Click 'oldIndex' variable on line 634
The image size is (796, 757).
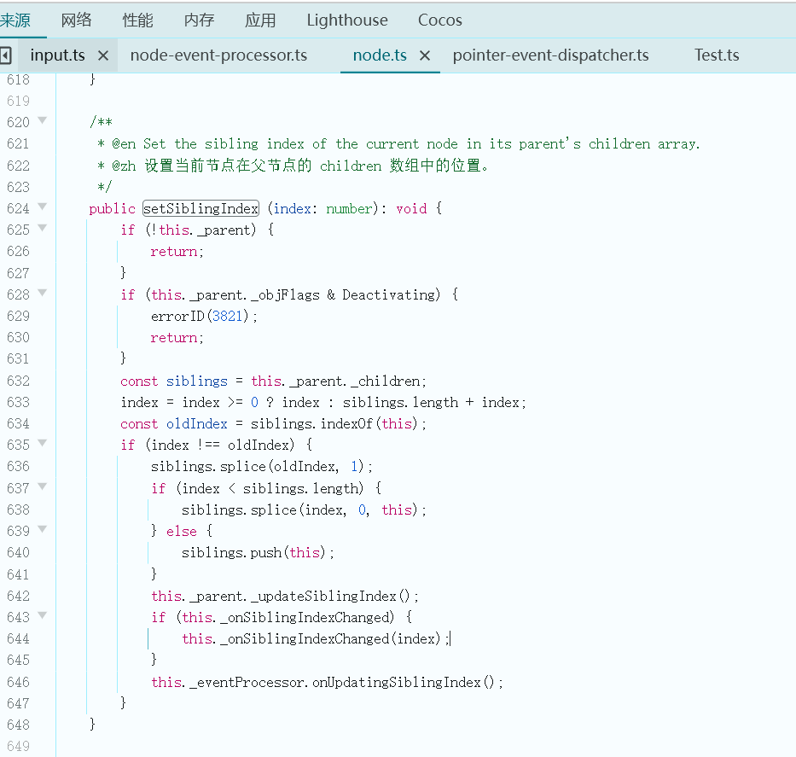[196, 424]
